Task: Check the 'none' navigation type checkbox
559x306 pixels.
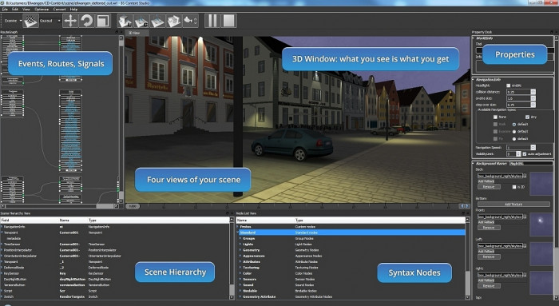Action: click(495, 117)
